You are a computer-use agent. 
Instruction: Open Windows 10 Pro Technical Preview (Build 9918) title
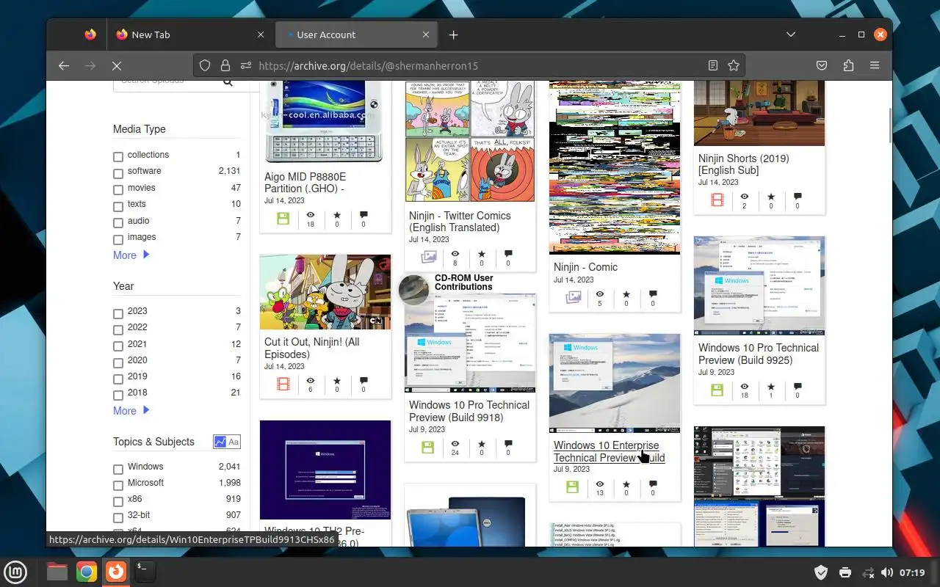(x=469, y=411)
